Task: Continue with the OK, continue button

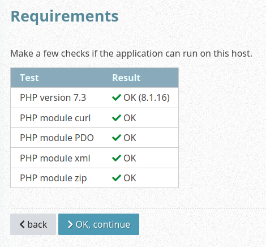Action: click(x=98, y=224)
